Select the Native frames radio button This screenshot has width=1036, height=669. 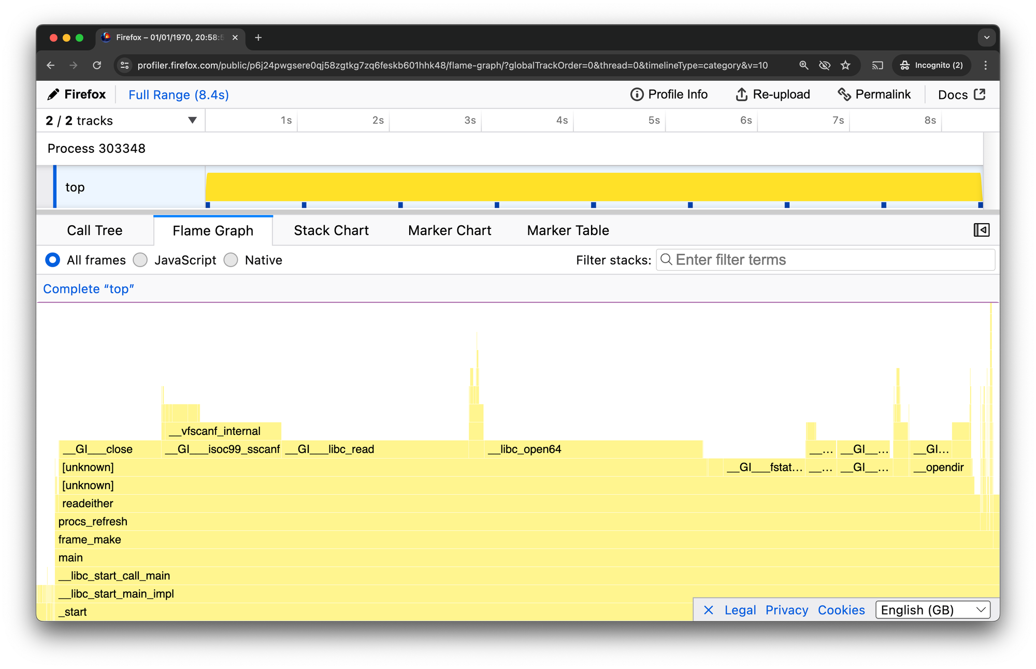231,260
